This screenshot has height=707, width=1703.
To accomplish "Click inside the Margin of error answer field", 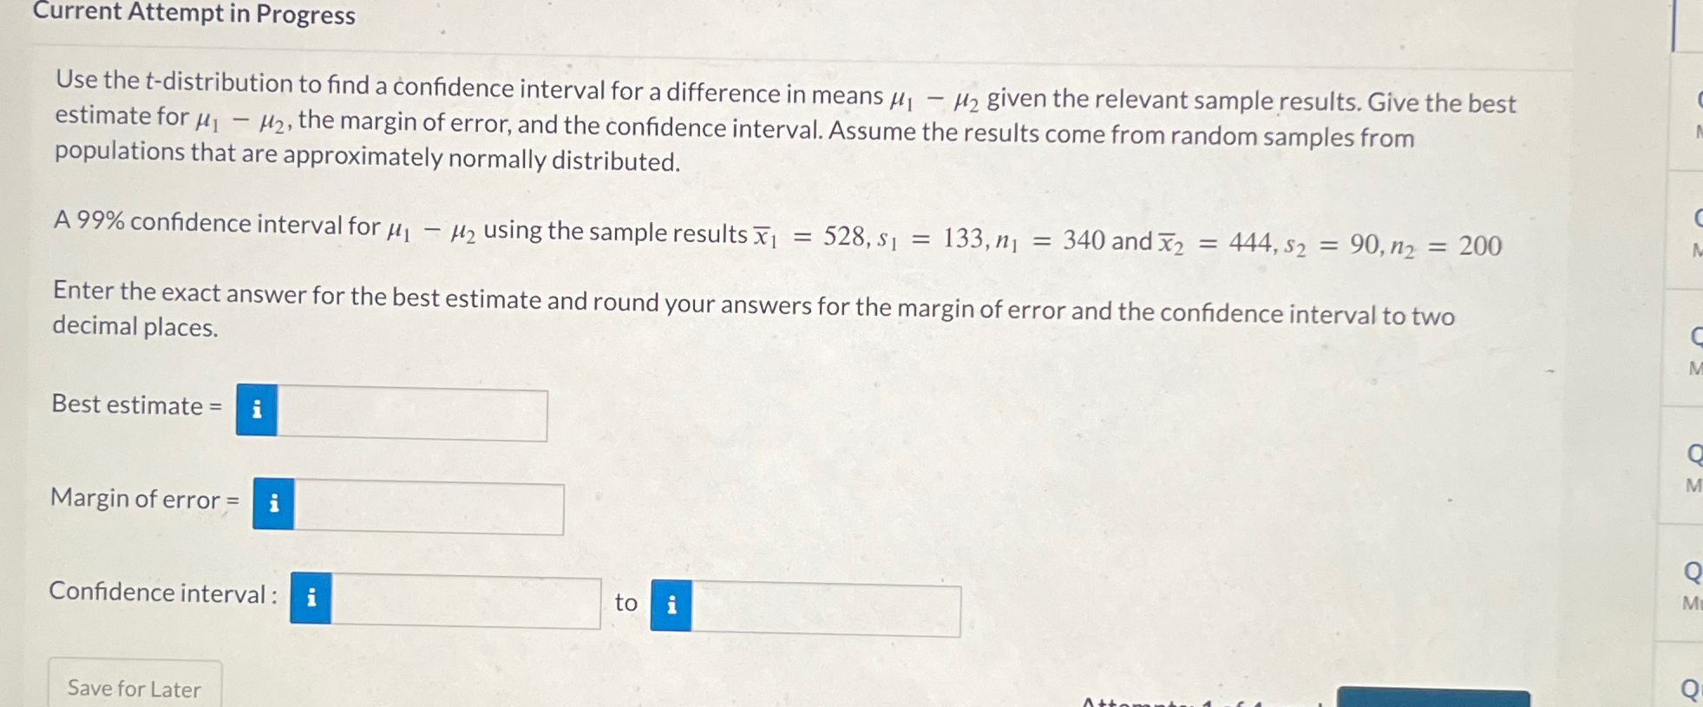I will coord(429,505).
